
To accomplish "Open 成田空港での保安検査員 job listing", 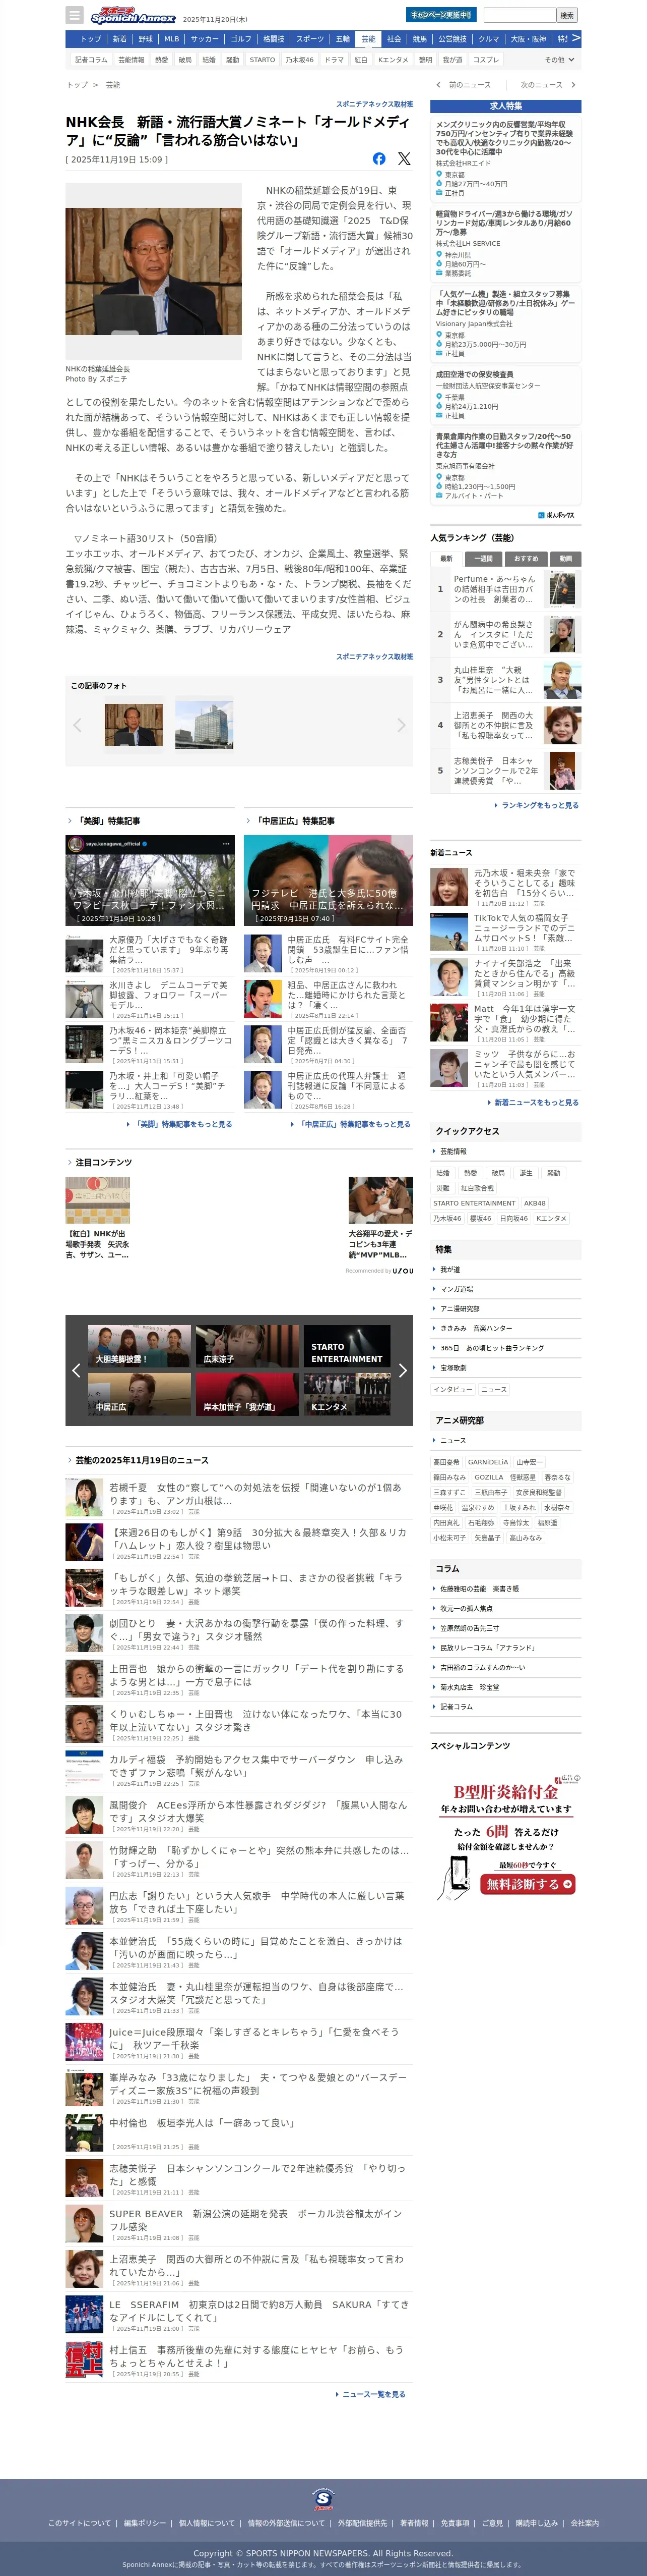I will point(506,395).
